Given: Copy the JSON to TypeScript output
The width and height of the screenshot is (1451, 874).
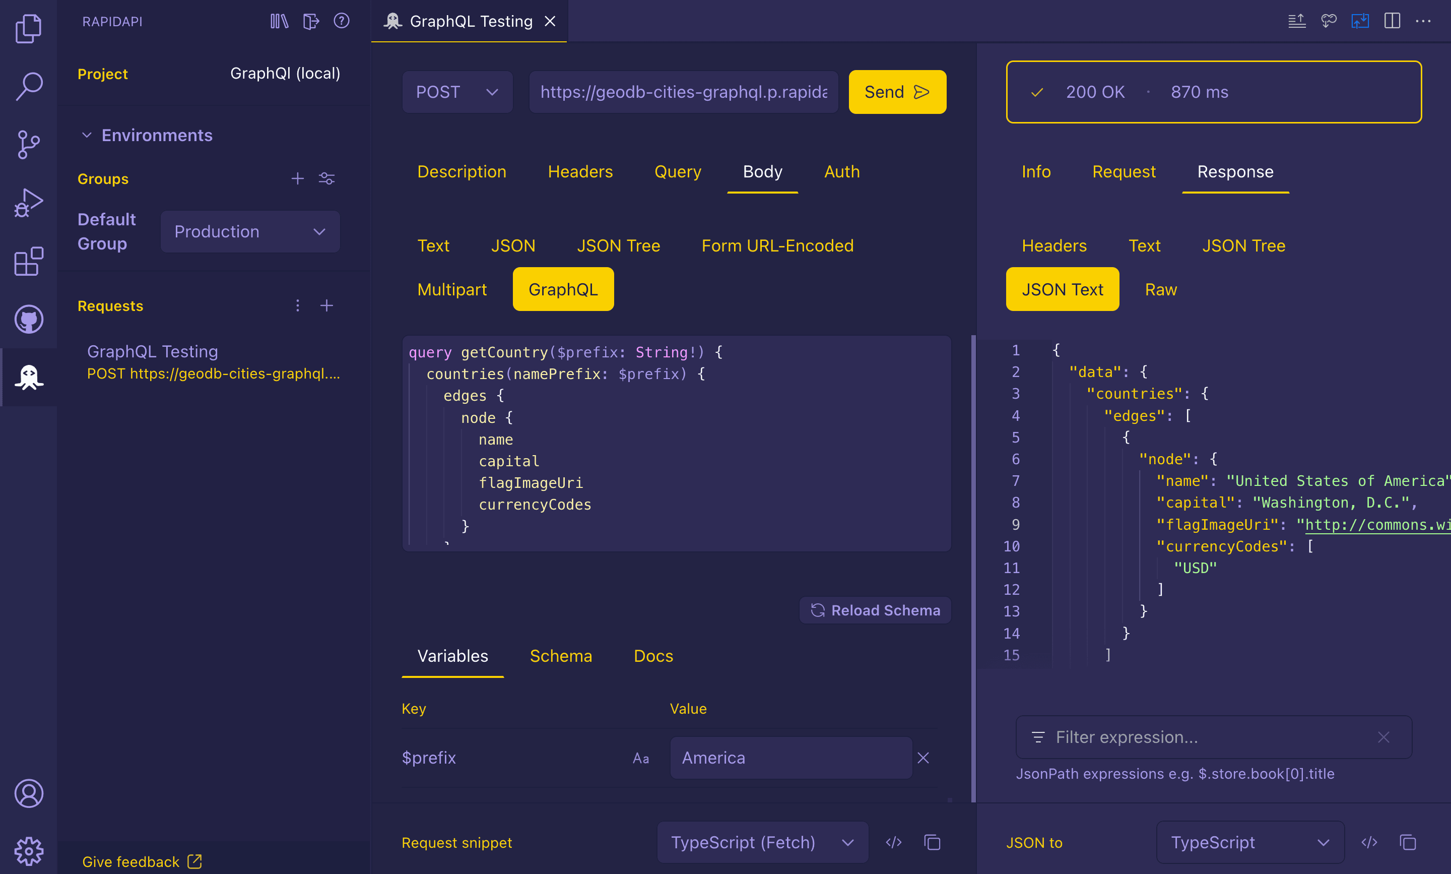Looking at the screenshot, I should [1408, 843].
